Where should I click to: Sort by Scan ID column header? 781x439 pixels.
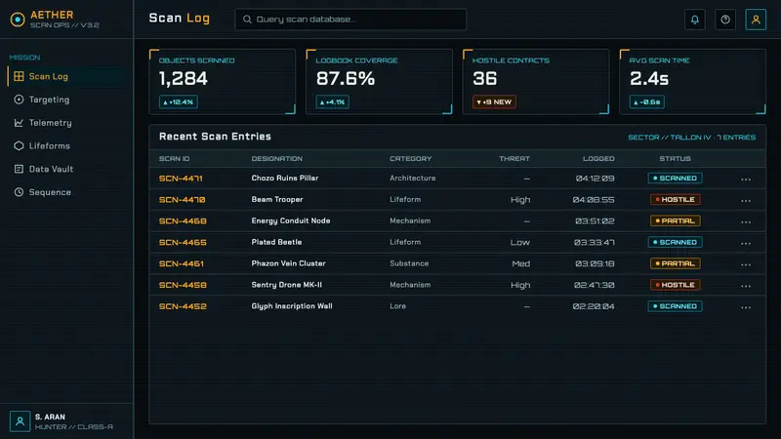click(174, 159)
